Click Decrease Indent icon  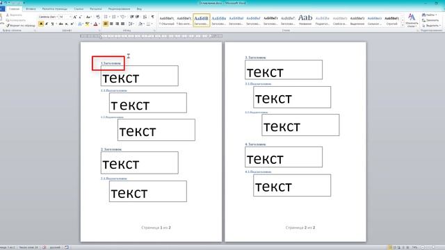click(131, 17)
